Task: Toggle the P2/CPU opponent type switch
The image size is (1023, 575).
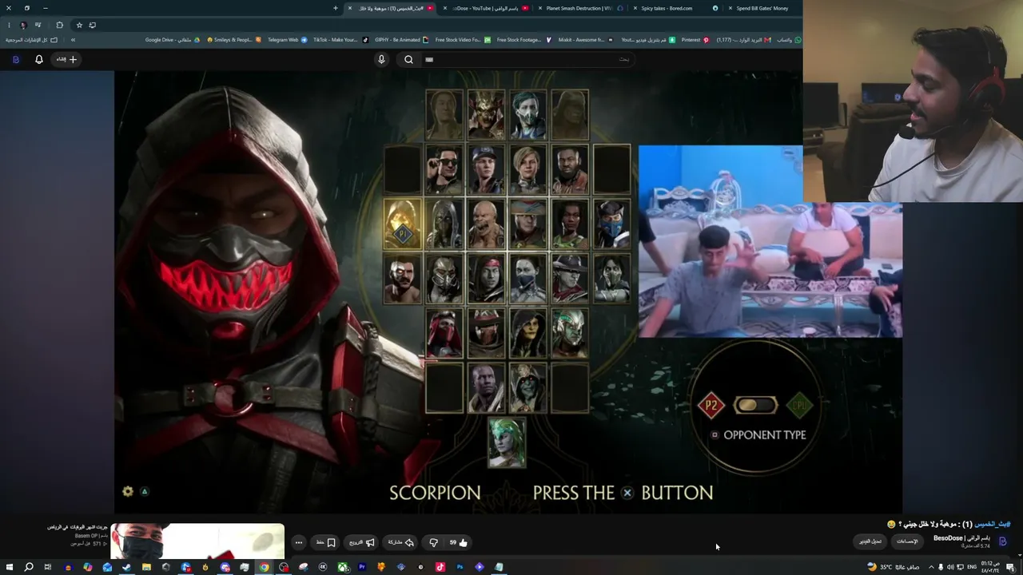Action: 755,406
